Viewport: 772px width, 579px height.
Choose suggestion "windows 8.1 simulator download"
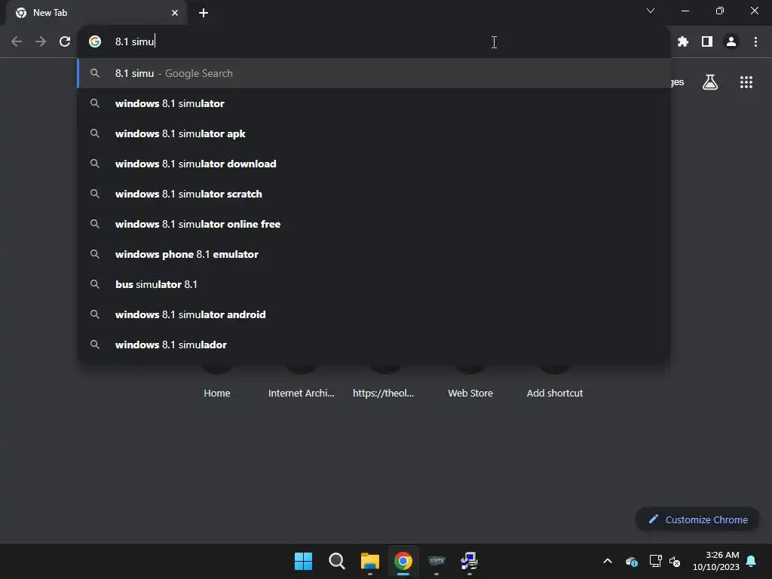tap(374, 164)
